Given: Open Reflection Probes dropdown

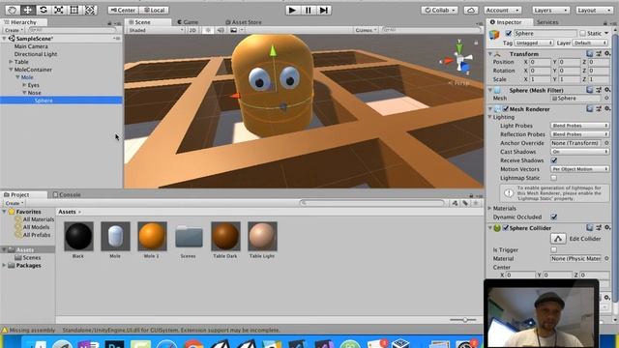Looking at the screenshot, I should pyautogui.click(x=579, y=134).
